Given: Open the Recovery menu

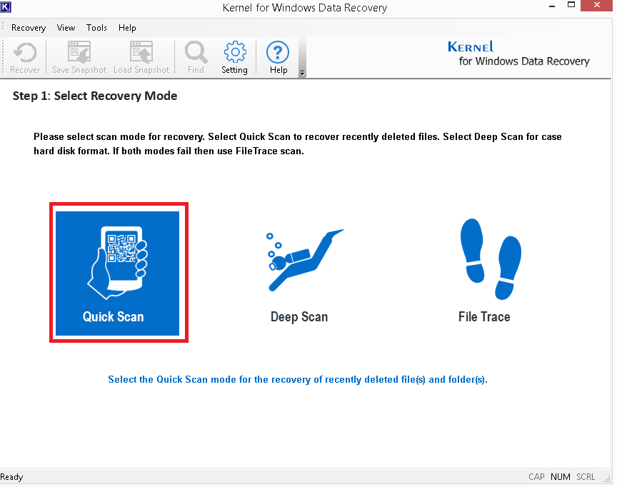Looking at the screenshot, I should (x=29, y=28).
